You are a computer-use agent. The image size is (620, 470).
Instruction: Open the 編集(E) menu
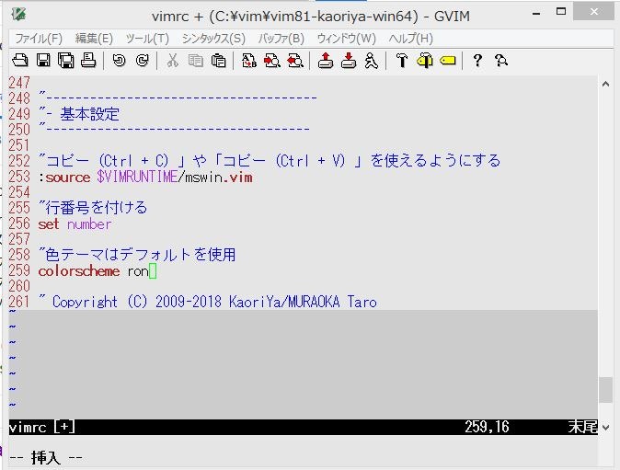[94, 39]
